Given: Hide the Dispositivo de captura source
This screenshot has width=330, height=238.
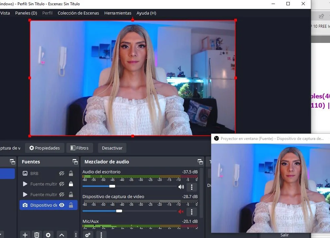Looking at the screenshot, I should point(62,205).
